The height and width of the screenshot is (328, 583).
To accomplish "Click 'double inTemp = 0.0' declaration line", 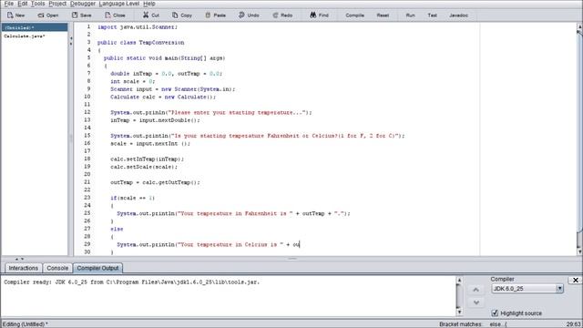I will (166, 74).
